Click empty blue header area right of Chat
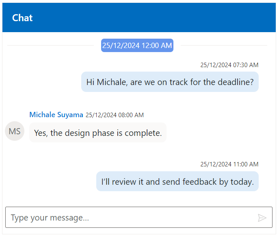The height and width of the screenshot is (238, 279). [x=162, y=18]
